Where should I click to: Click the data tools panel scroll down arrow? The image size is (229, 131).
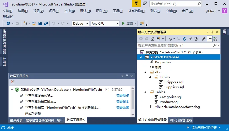pyautogui.click(x=133, y=115)
